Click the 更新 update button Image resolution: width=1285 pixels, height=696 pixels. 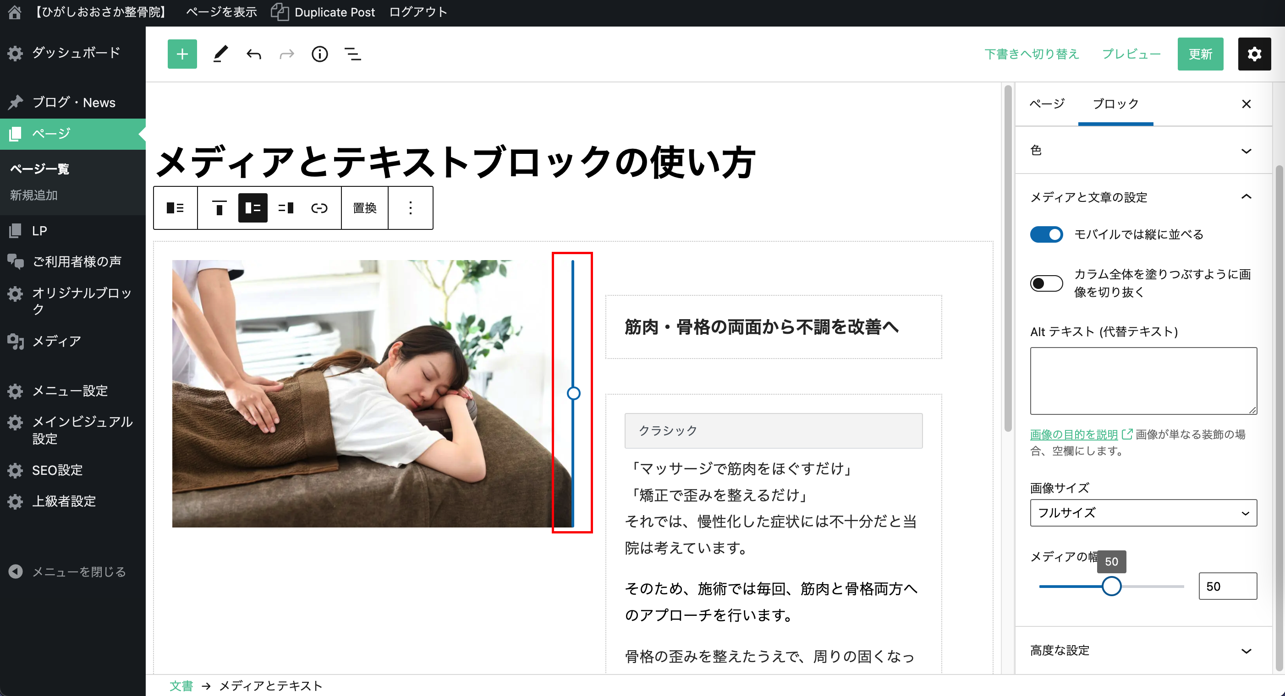1200,54
